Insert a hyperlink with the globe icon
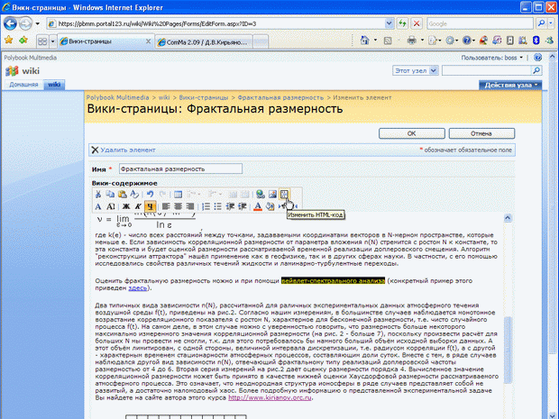 coord(261,194)
